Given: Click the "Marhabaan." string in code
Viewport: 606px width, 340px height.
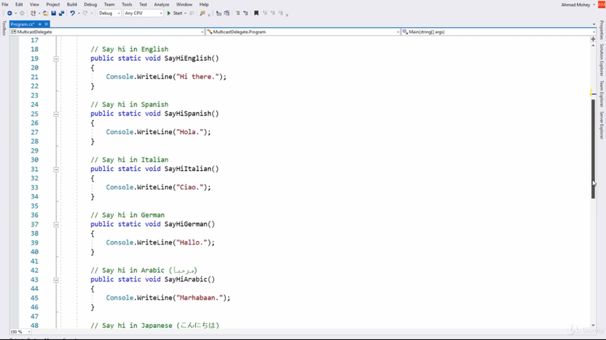Looking at the screenshot, I should (x=200, y=298).
